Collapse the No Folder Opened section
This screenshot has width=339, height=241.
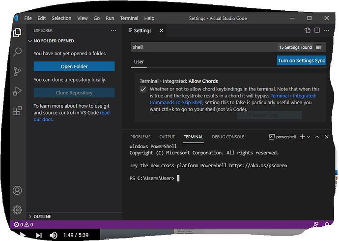tap(30, 41)
